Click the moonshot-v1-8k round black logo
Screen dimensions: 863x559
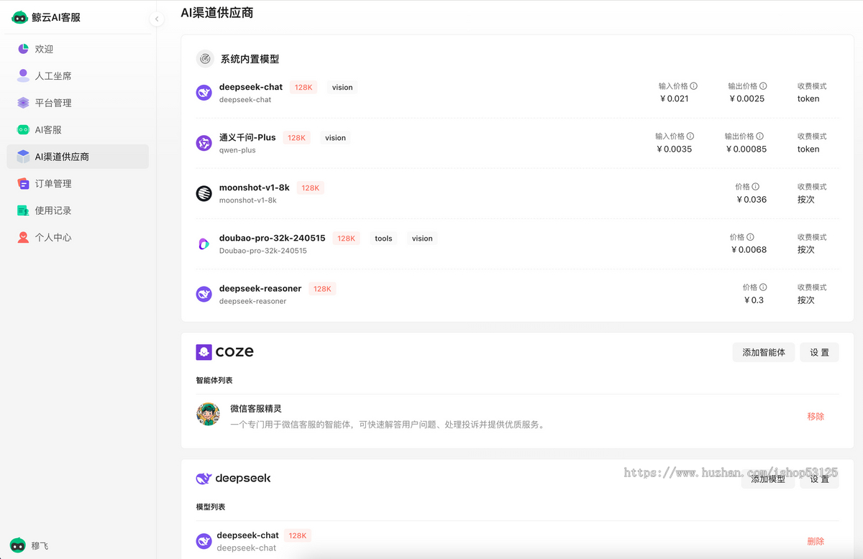(x=204, y=193)
